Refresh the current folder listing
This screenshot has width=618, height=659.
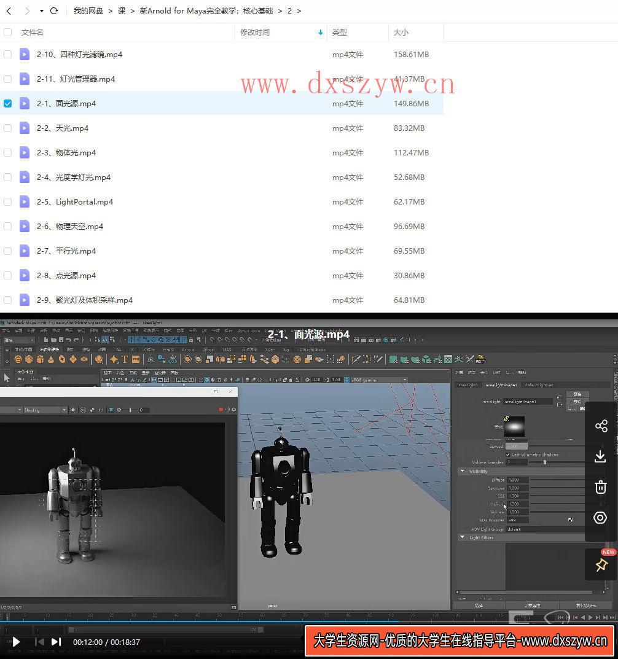click(54, 11)
